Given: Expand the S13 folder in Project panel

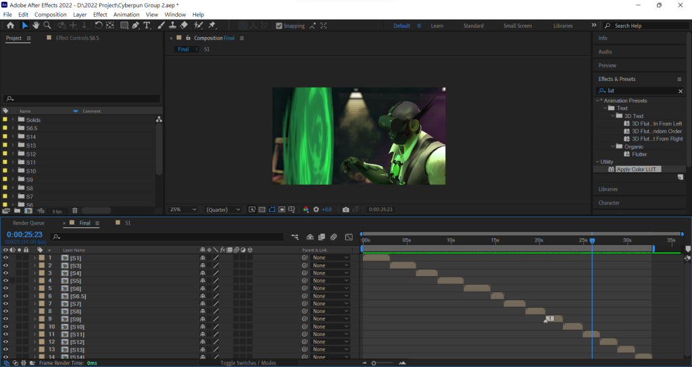Looking at the screenshot, I should (13, 146).
